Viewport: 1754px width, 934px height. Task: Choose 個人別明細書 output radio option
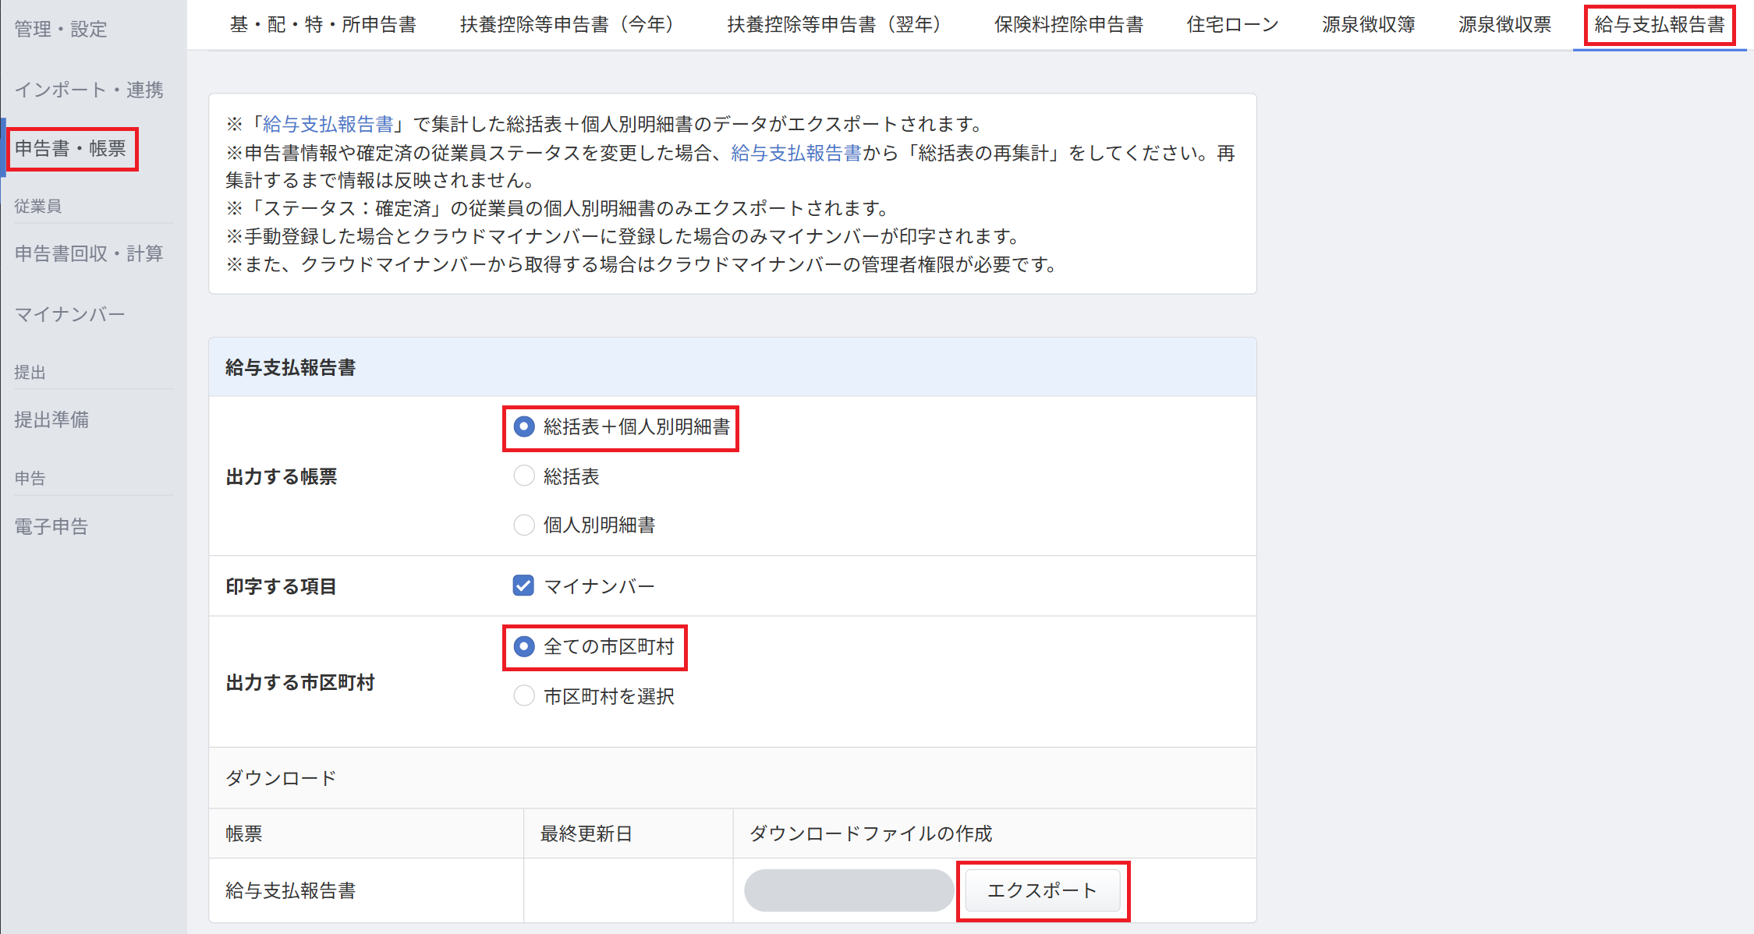524,525
